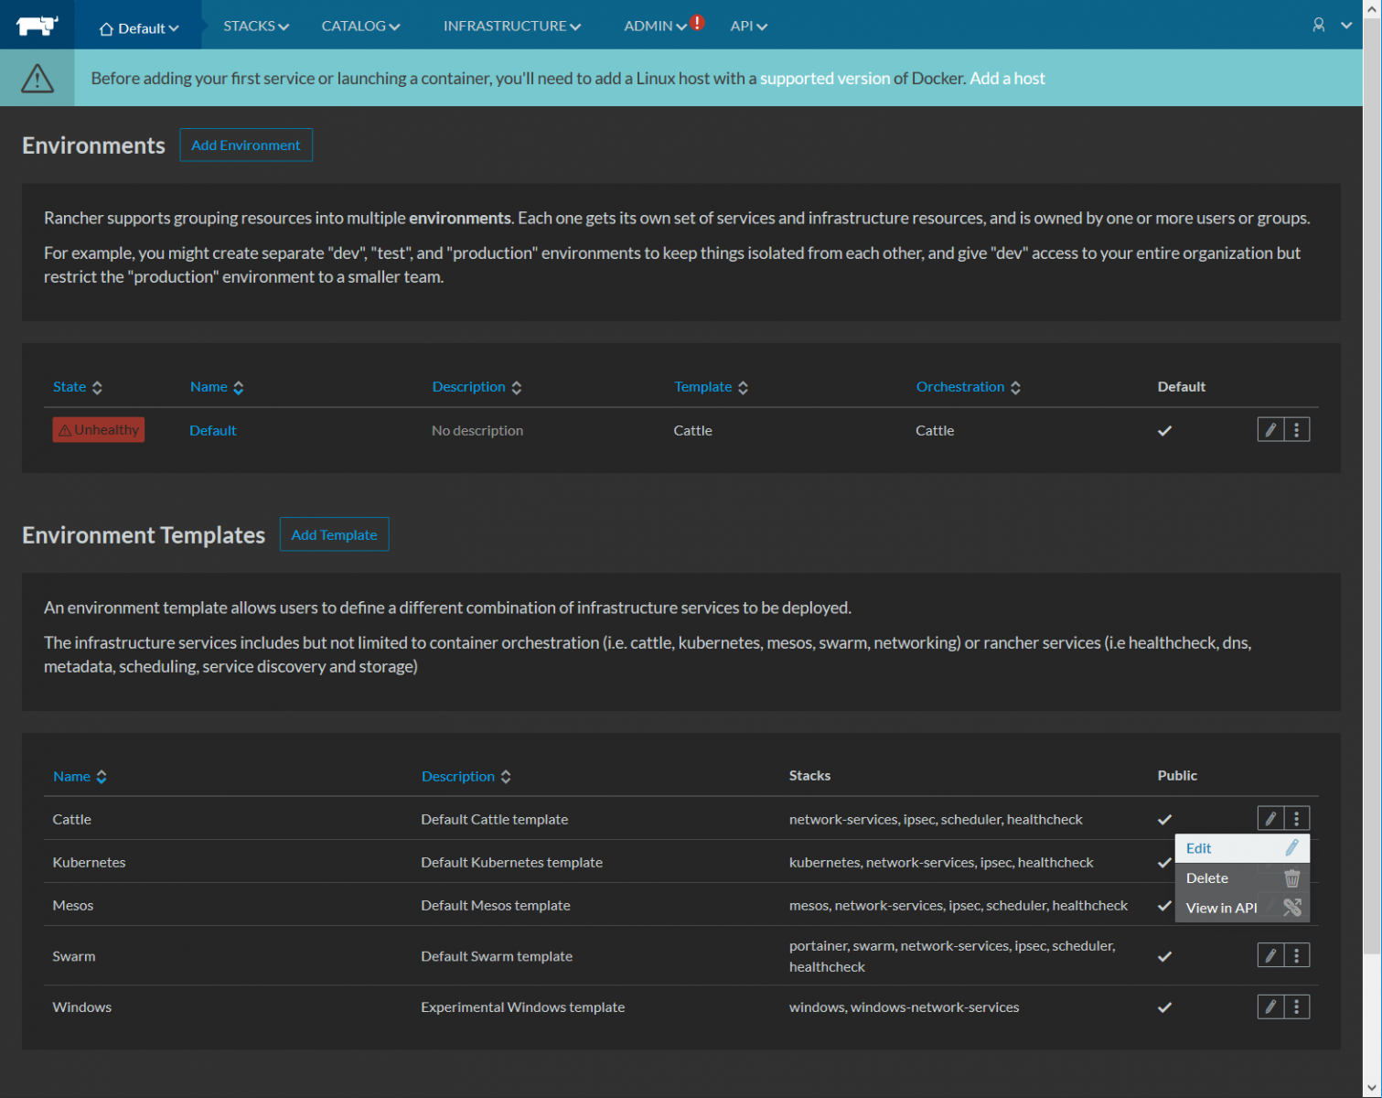The image size is (1382, 1098).
Task: Click 'Default Mesos template' description
Action: tap(496, 905)
